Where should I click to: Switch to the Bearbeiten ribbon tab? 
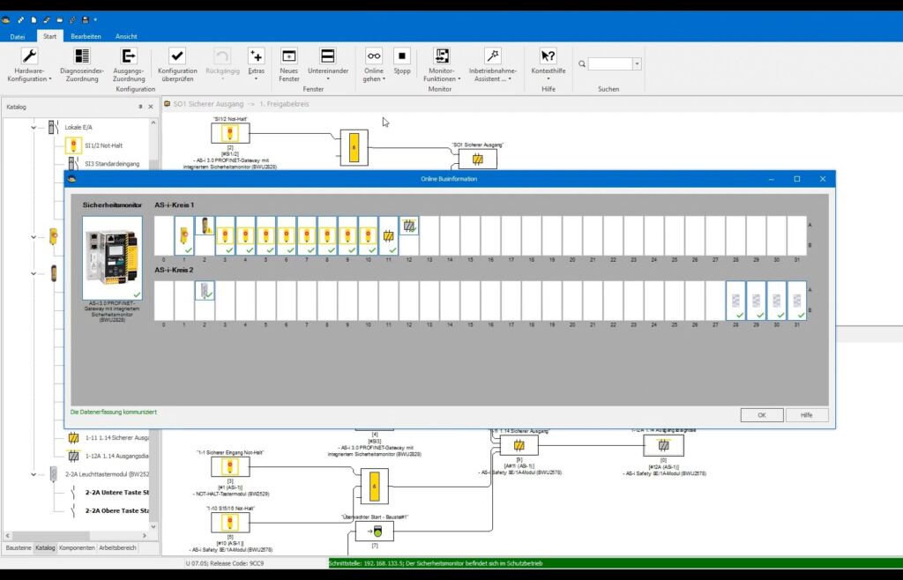pyautogui.click(x=86, y=36)
